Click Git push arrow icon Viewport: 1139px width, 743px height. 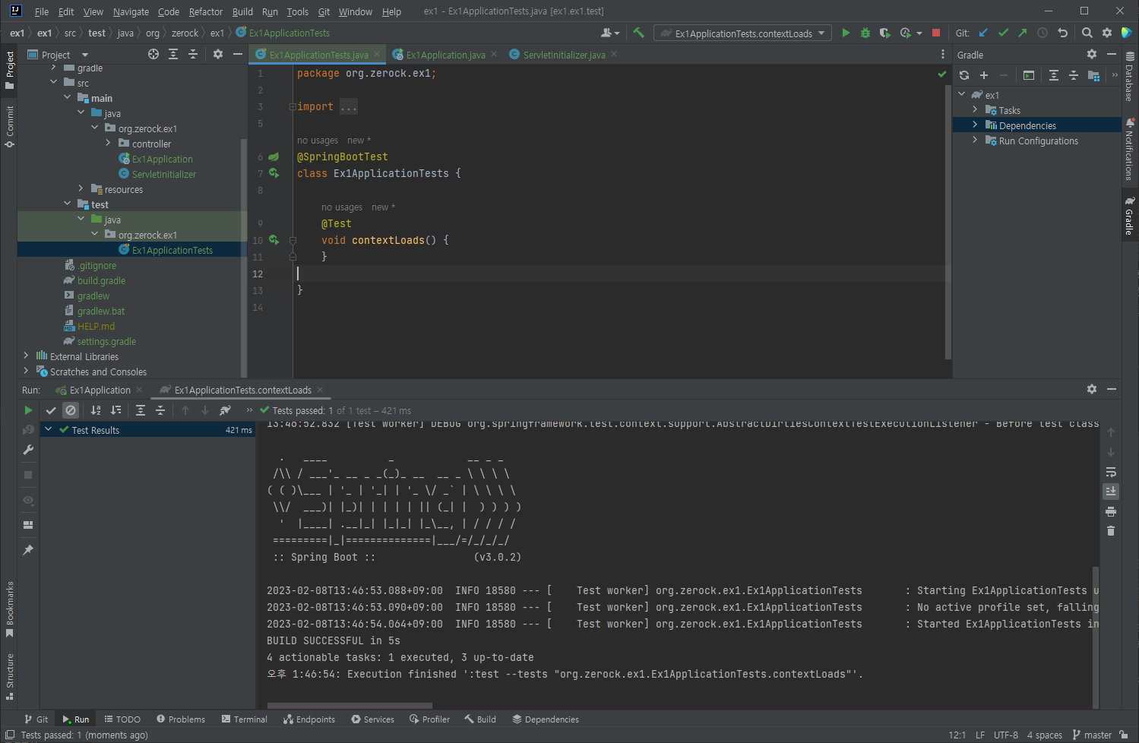click(x=1023, y=33)
